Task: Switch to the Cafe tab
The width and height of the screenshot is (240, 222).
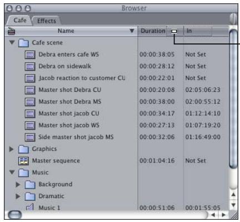Action: pos(20,20)
